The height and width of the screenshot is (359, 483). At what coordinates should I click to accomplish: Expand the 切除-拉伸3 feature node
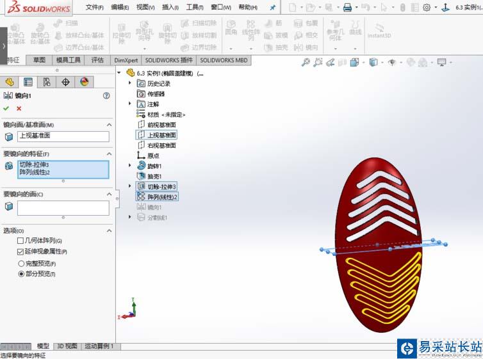coord(129,186)
